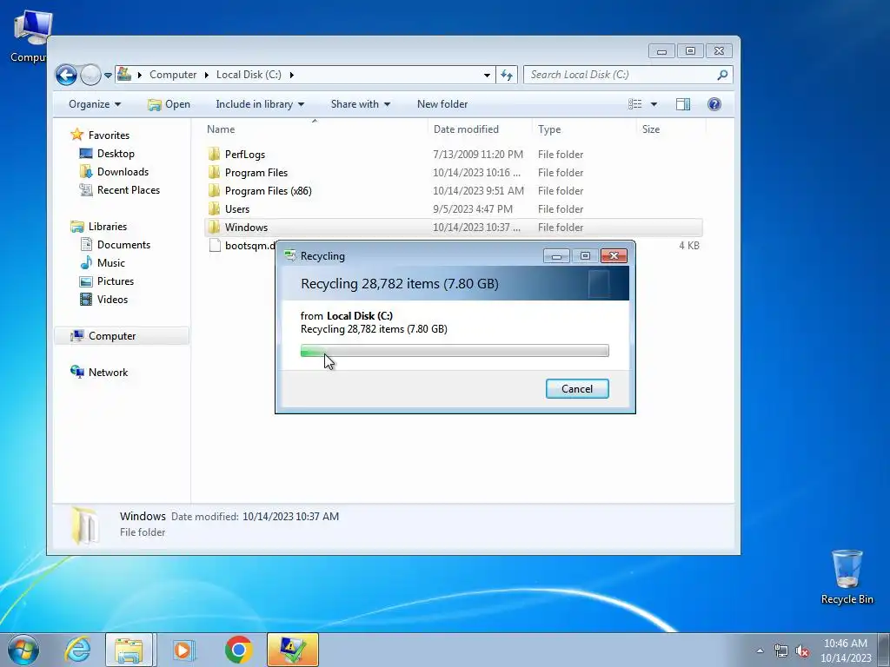Expand the arrow after Local Disk (C:) breadcrumb

click(x=292, y=75)
